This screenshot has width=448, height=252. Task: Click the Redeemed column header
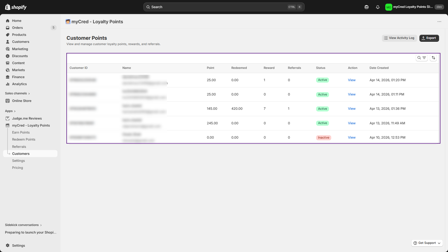click(x=239, y=68)
